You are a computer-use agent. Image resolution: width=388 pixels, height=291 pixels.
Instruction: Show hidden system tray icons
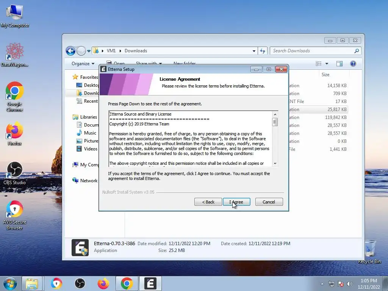click(322, 284)
